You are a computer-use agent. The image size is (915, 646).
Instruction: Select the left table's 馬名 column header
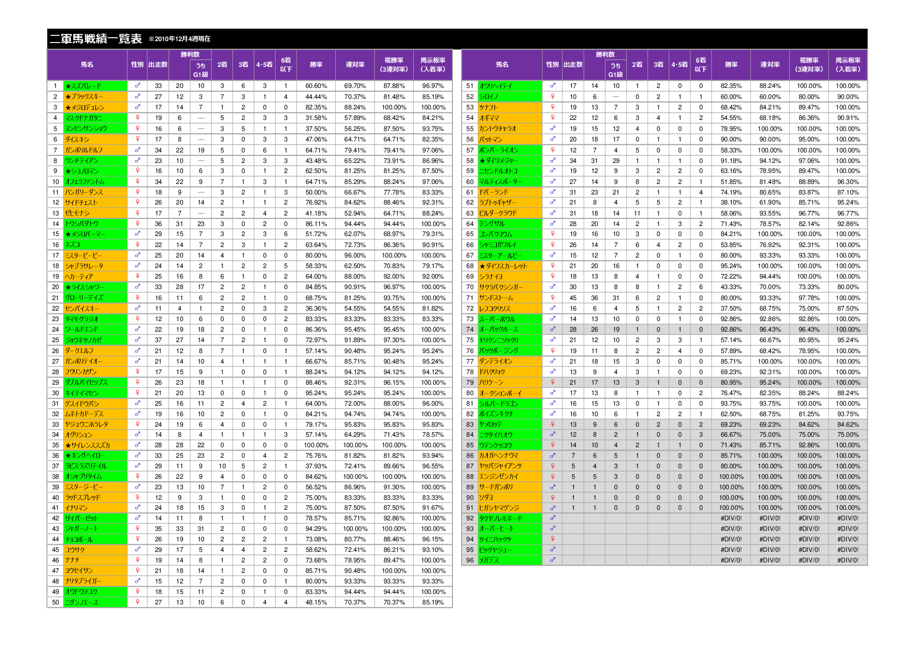[x=88, y=65]
